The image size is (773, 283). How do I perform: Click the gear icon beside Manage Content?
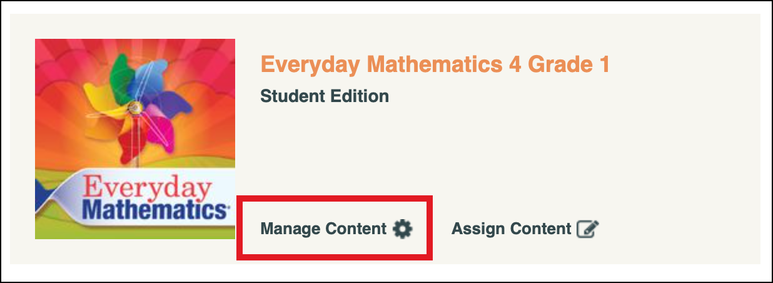click(403, 229)
